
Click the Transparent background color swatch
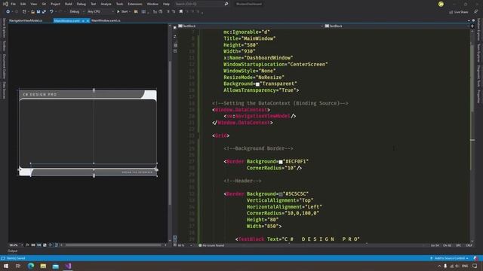[257, 84]
